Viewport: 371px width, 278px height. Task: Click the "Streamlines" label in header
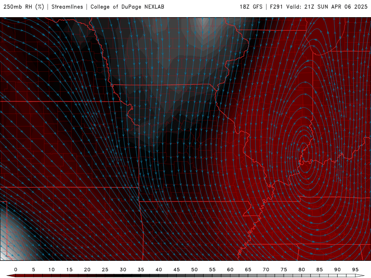coord(67,7)
